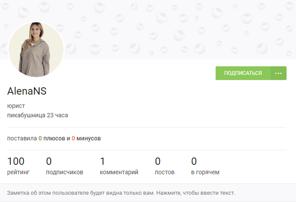Click the red zero minuses count
This screenshot has height=202, width=296.
[73, 138]
